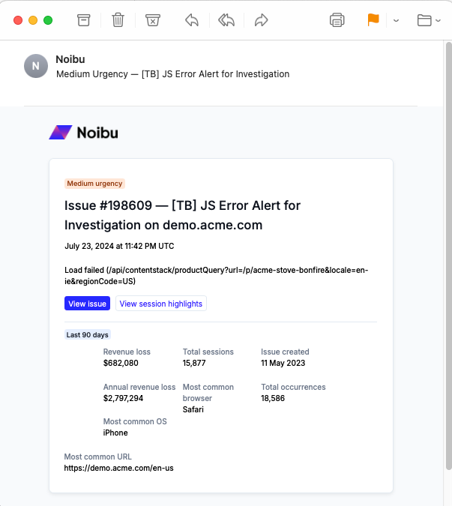452x506 pixels.
Task: Click the Reply All arrow icon
Action: tap(226, 20)
